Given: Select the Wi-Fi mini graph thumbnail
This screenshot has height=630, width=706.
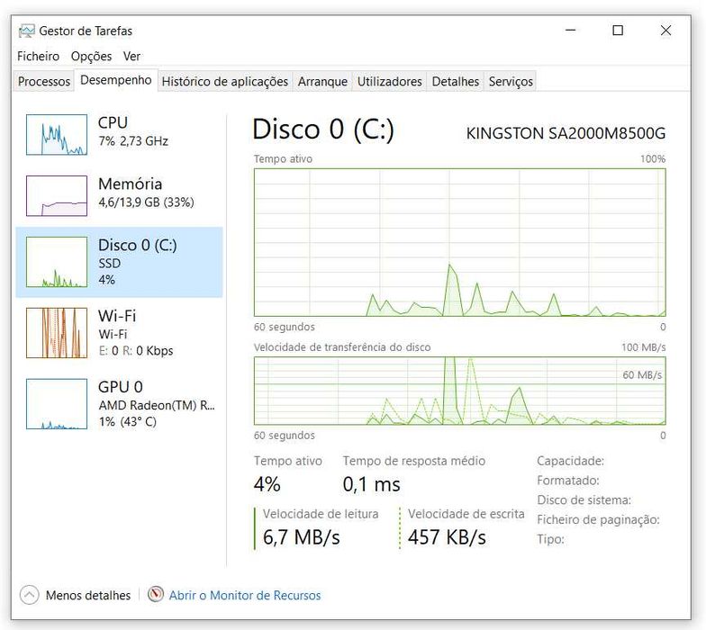Looking at the screenshot, I should (x=57, y=333).
